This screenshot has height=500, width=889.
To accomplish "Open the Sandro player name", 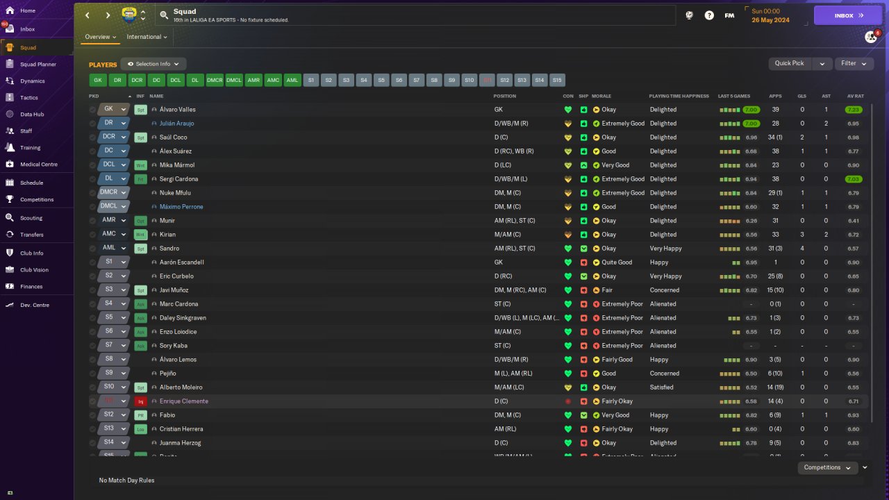I will [169, 249].
